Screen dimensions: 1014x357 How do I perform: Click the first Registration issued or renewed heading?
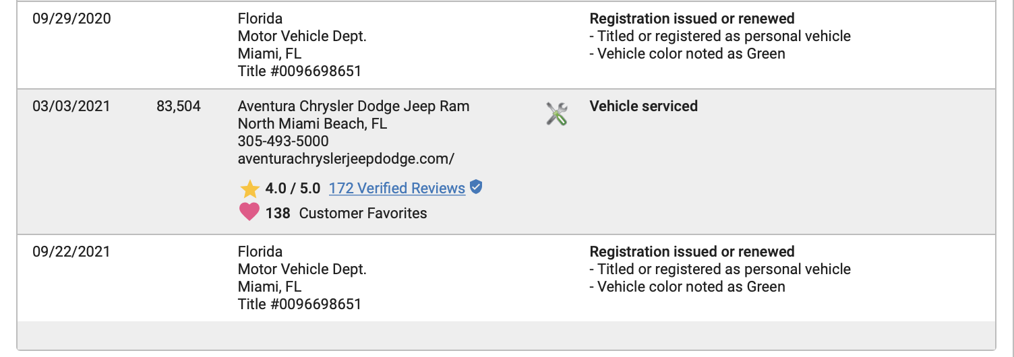pos(692,19)
